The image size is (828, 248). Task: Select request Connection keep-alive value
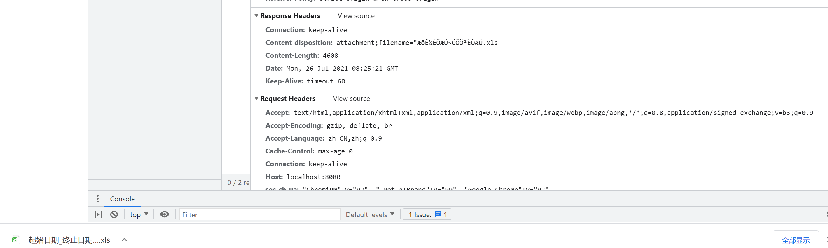[x=328, y=164]
